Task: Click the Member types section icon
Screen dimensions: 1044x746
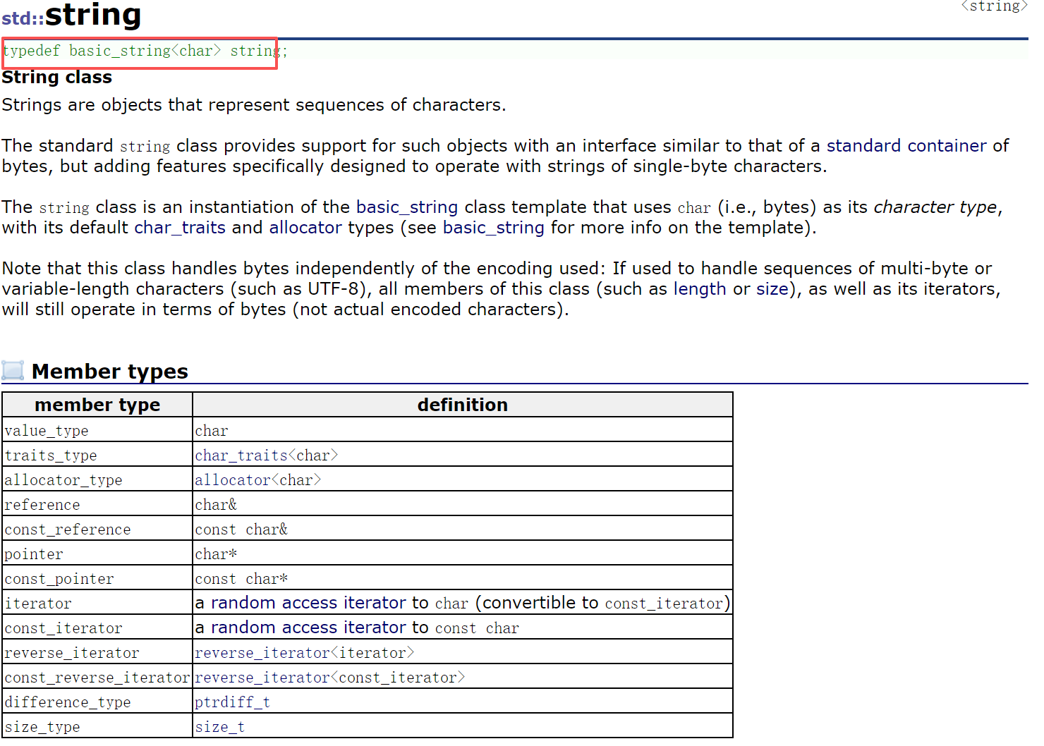Action: (x=13, y=370)
